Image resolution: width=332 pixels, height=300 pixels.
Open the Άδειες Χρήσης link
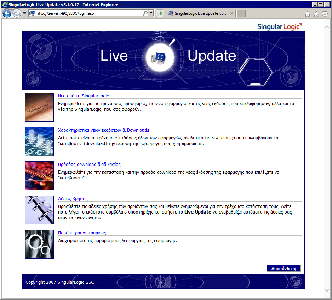(73, 198)
